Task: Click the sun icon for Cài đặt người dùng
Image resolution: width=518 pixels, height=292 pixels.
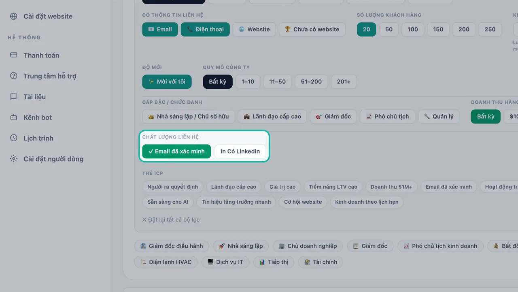Action: pyautogui.click(x=14, y=159)
